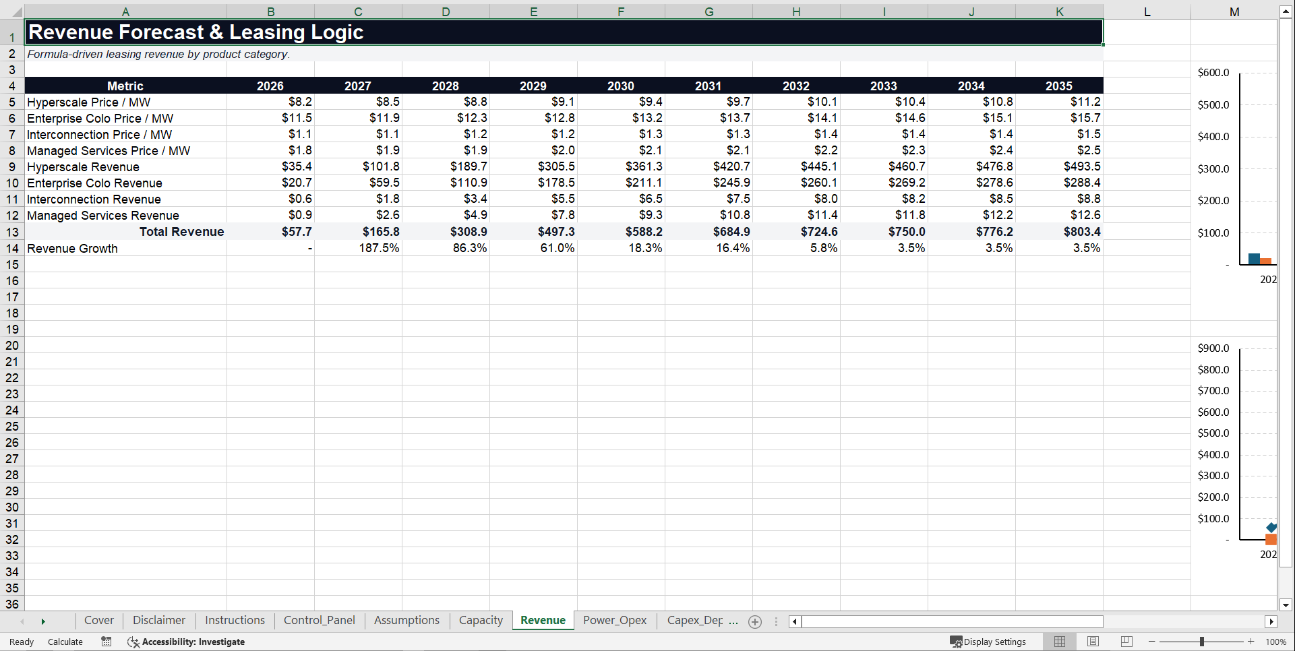The image size is (1295, 651).
Task: Click the Revenue Growth label cell
Action: [125, 248]
